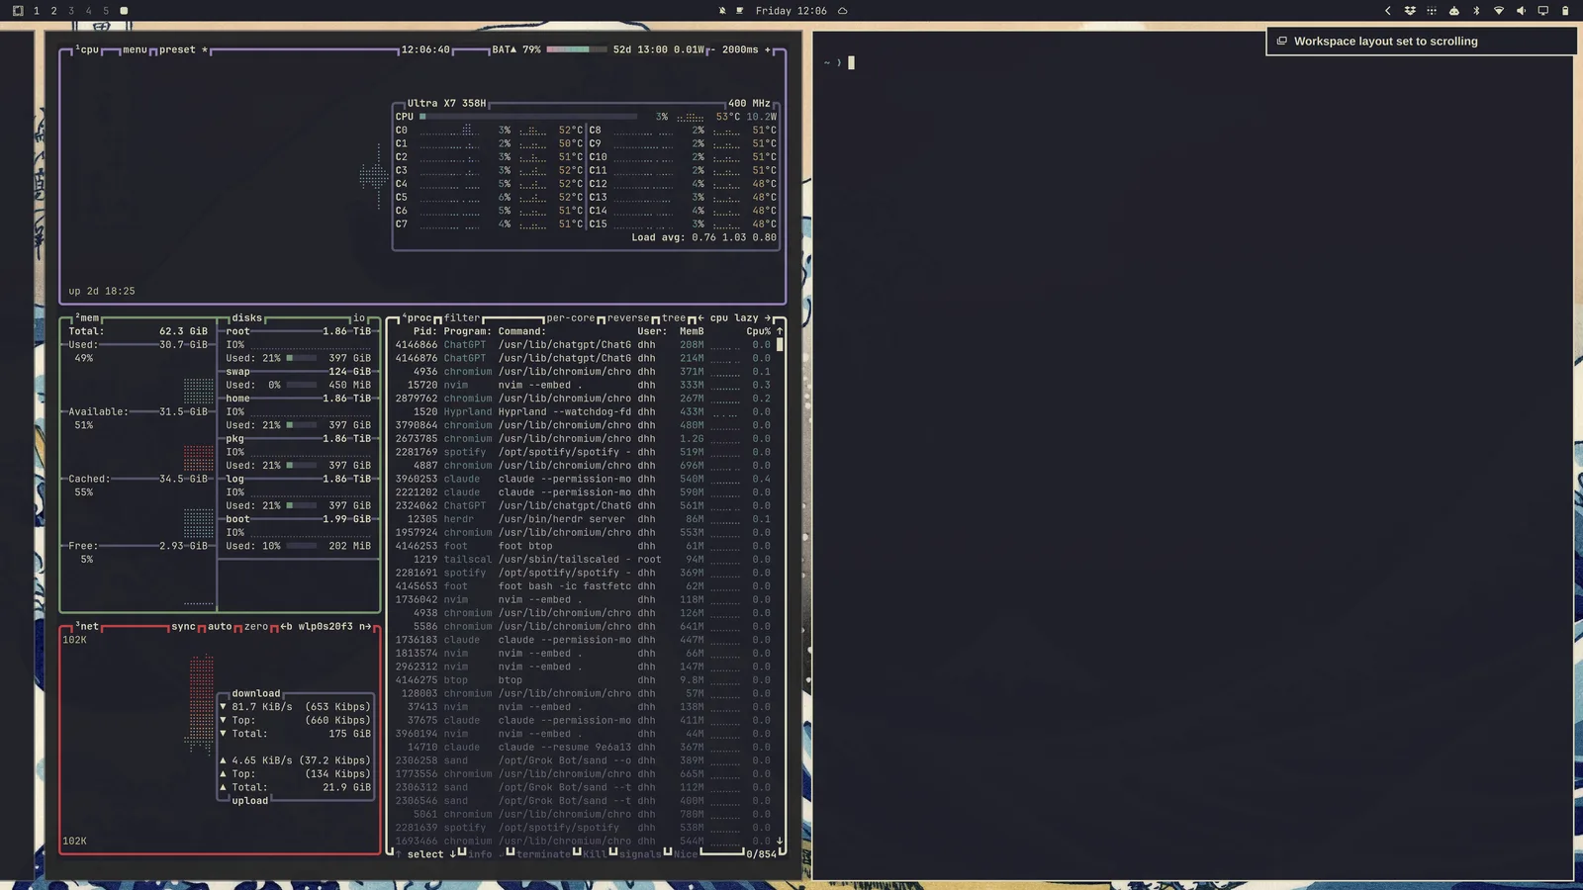Activate the process filter field

point(462,318)
